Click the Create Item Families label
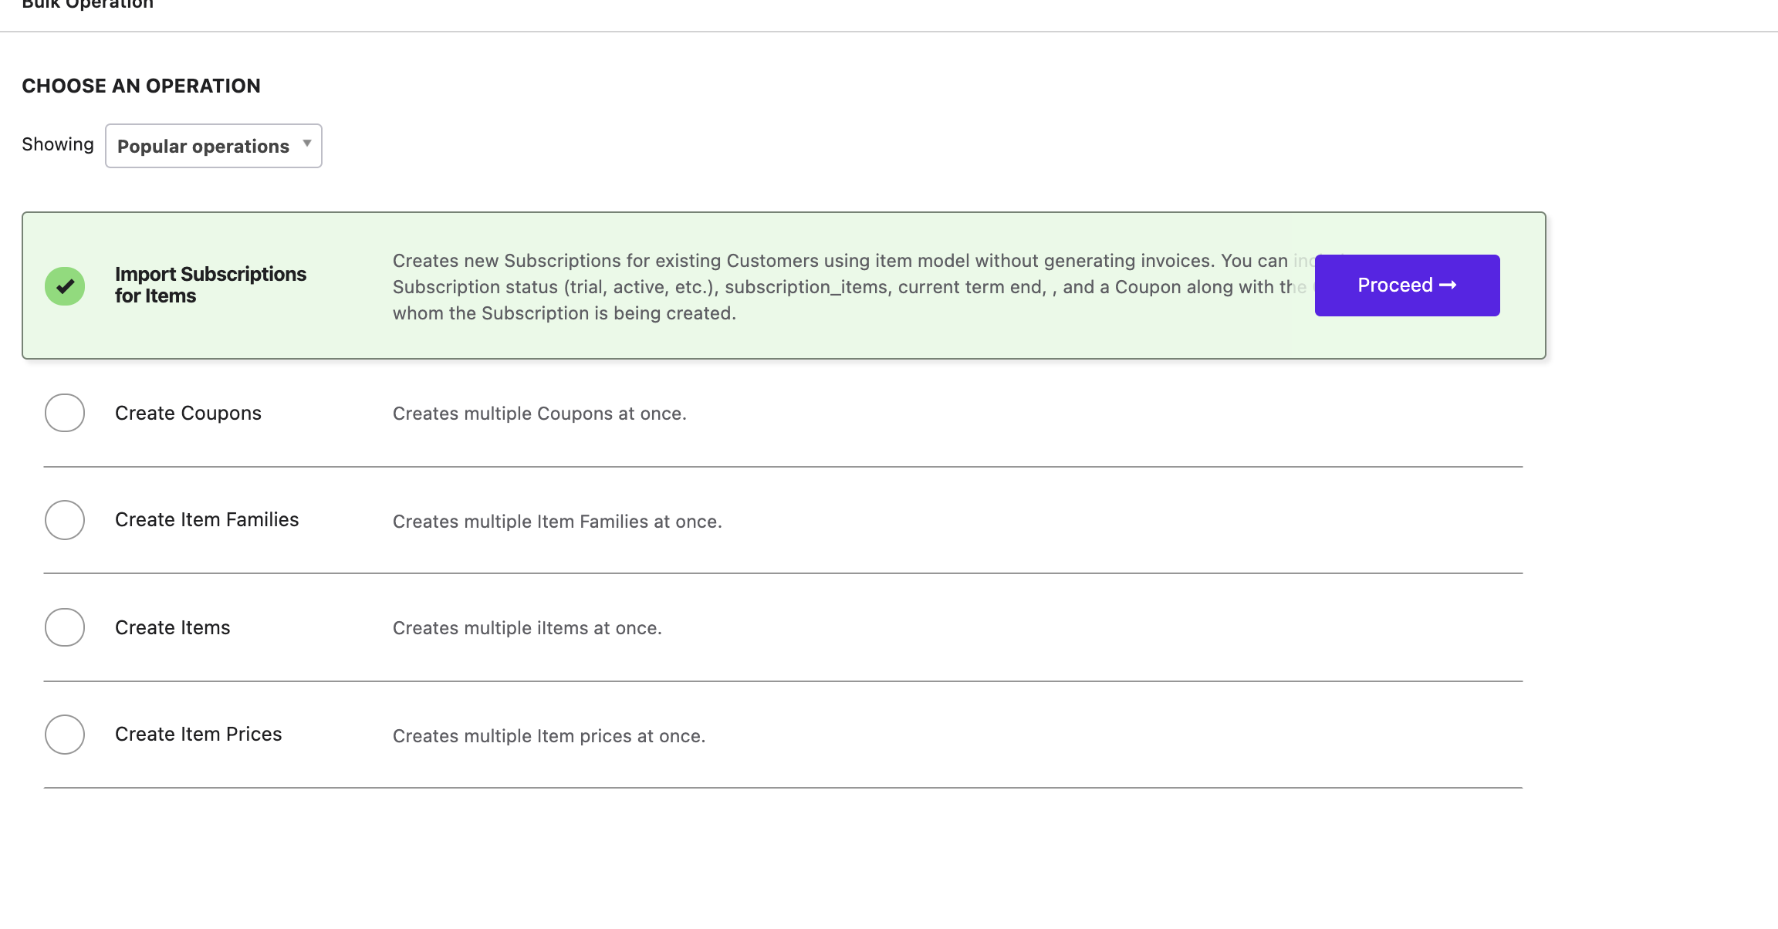1778x929 pixels. coord(207,520)
